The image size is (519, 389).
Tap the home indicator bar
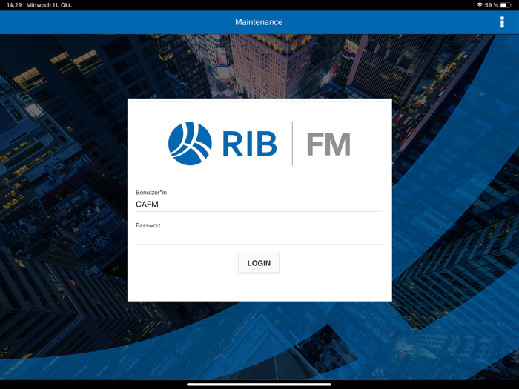tap(259, 385)
